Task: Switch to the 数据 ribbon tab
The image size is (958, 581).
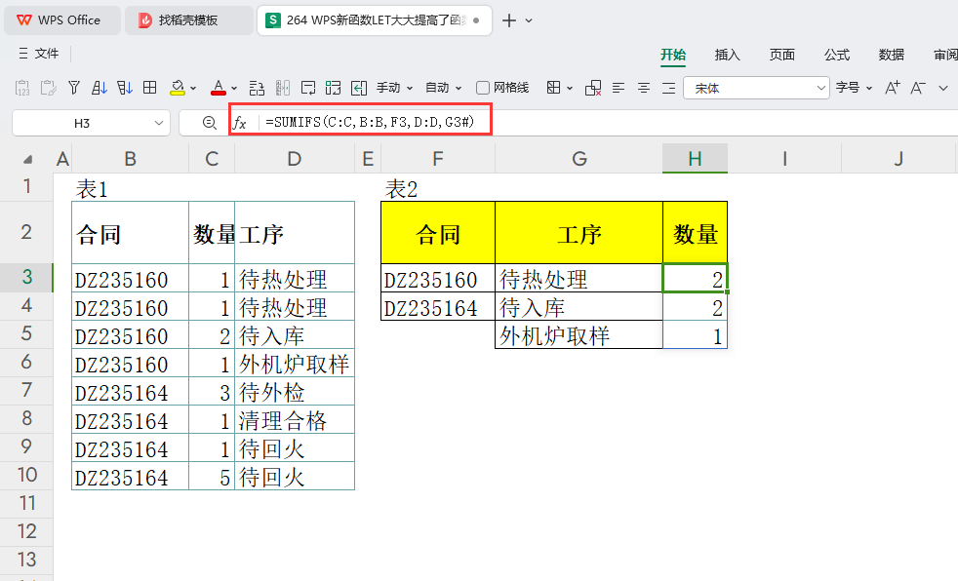Action: [891, 55]
